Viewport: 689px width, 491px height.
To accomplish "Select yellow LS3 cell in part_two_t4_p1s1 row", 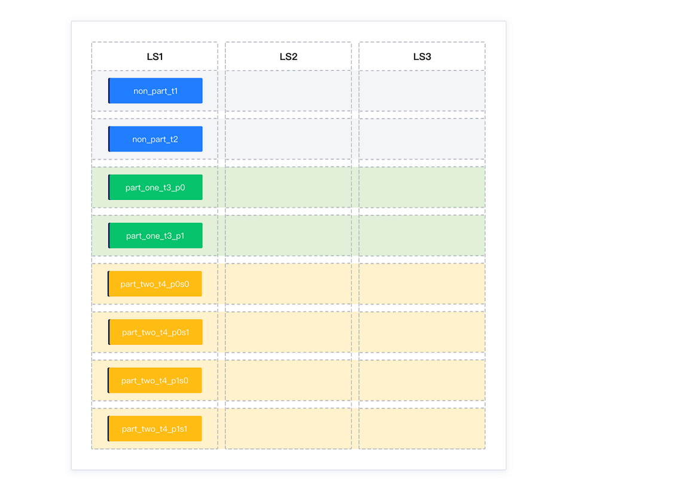I will tap(422, 429).
